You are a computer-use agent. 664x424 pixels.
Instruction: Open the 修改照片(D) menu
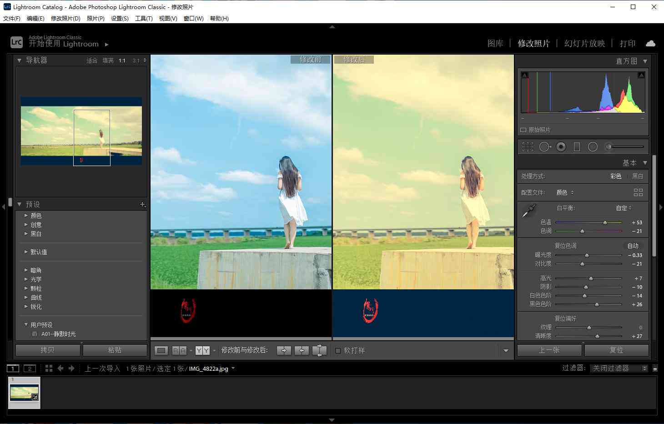pyautogui.click(x=65, y=19)
